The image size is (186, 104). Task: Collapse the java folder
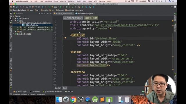point(16,21)
